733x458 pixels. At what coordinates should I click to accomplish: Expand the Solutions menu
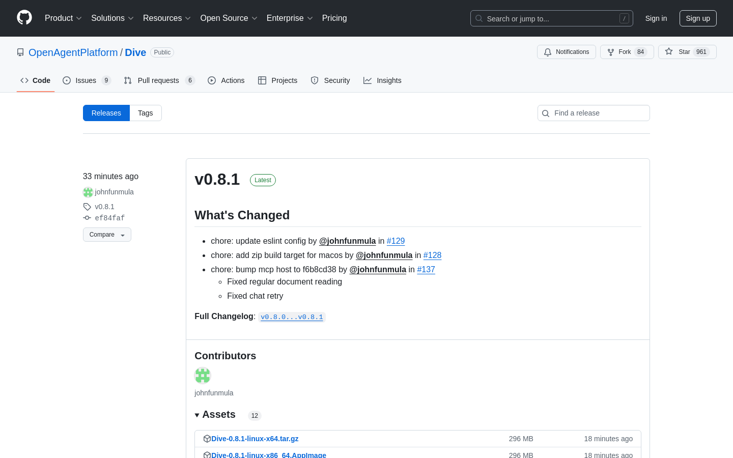click(x=112, y=18)
